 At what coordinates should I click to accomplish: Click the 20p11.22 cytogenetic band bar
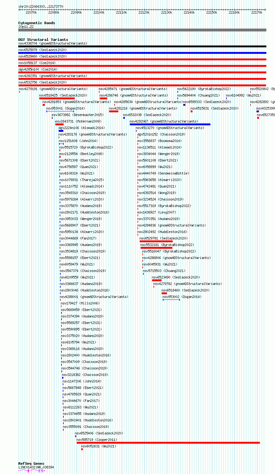pos(142,30)
